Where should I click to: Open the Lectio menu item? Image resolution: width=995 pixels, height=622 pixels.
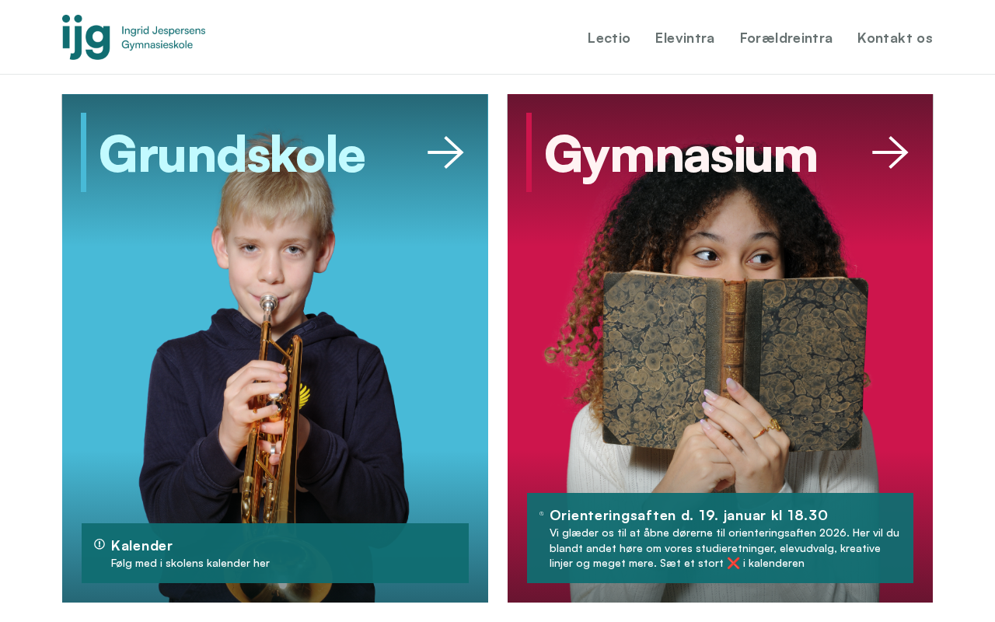[x=609, y=38]
